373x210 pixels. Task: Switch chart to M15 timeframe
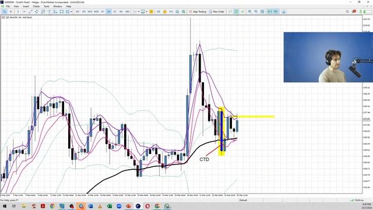pos(90,12)
